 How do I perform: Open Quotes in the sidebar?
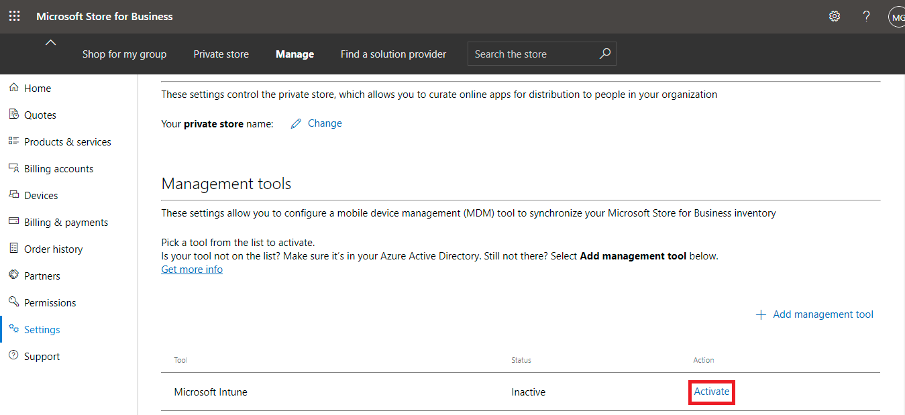point(40,115)
